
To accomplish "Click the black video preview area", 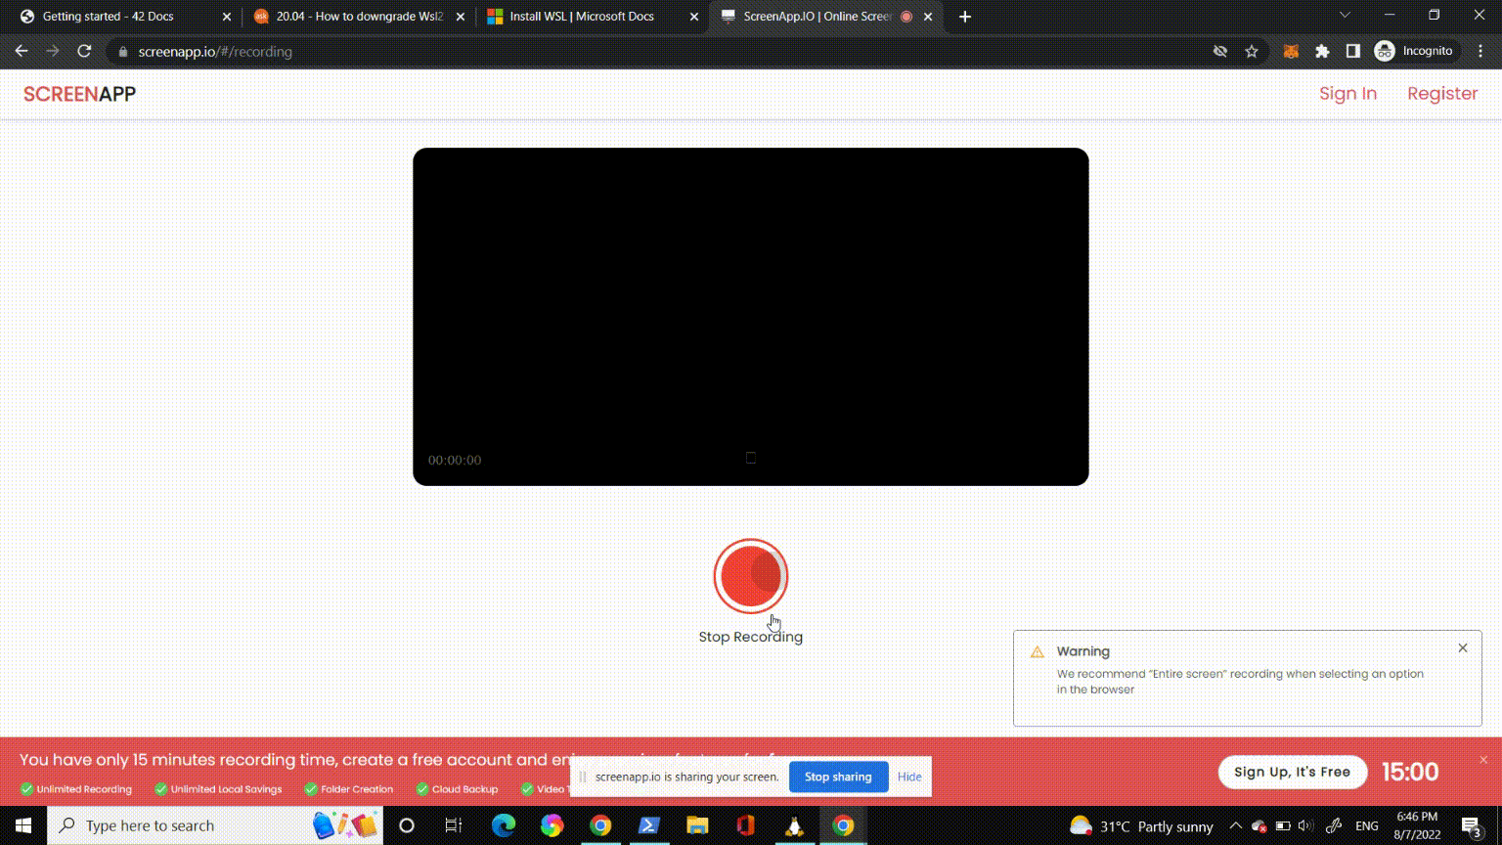I will click(750, 316).
